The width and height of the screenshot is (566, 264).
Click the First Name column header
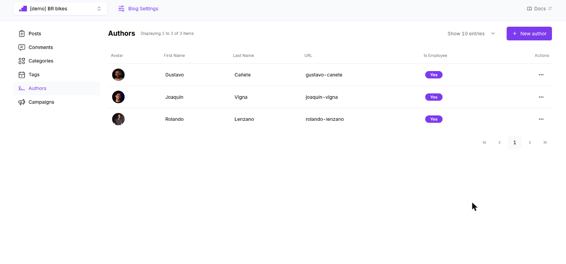(174, 56)
